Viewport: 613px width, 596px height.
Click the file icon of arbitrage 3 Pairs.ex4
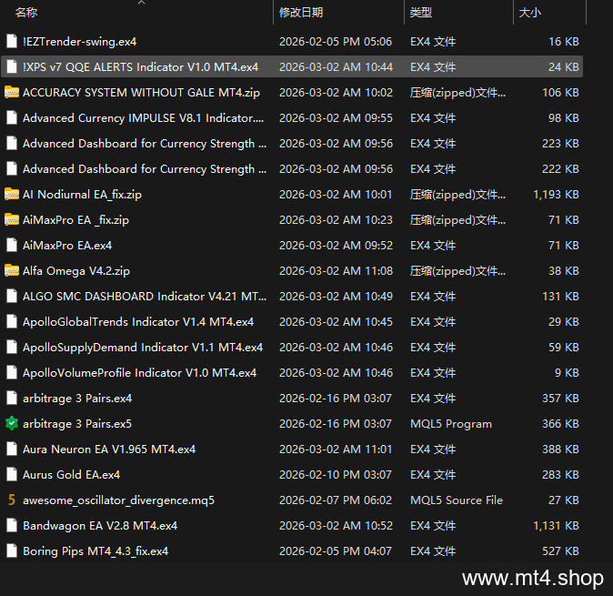[x=12, y=398]
